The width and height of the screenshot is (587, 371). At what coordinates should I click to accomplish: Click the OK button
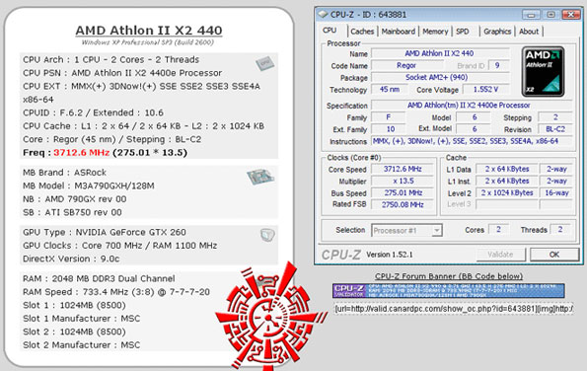[554, 255]
